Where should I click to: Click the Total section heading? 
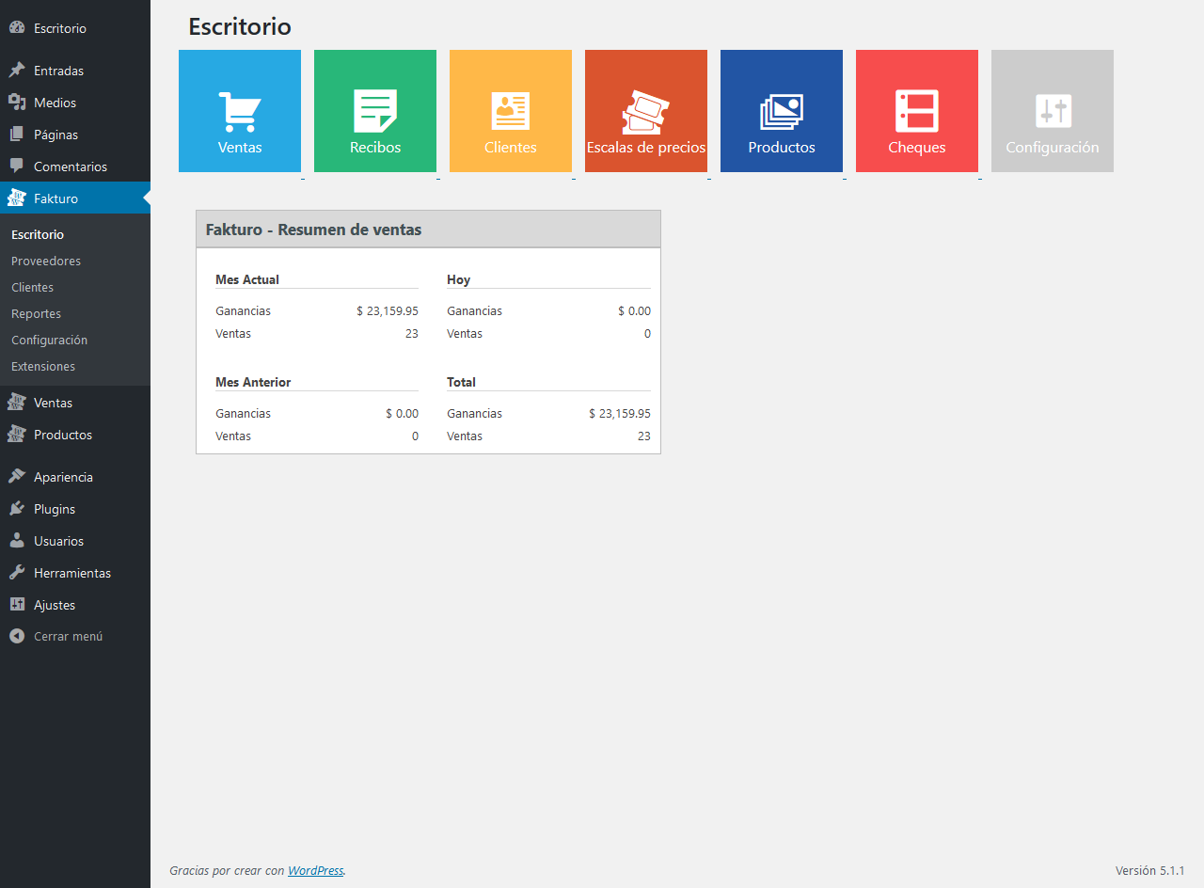[x=461, y=382]
